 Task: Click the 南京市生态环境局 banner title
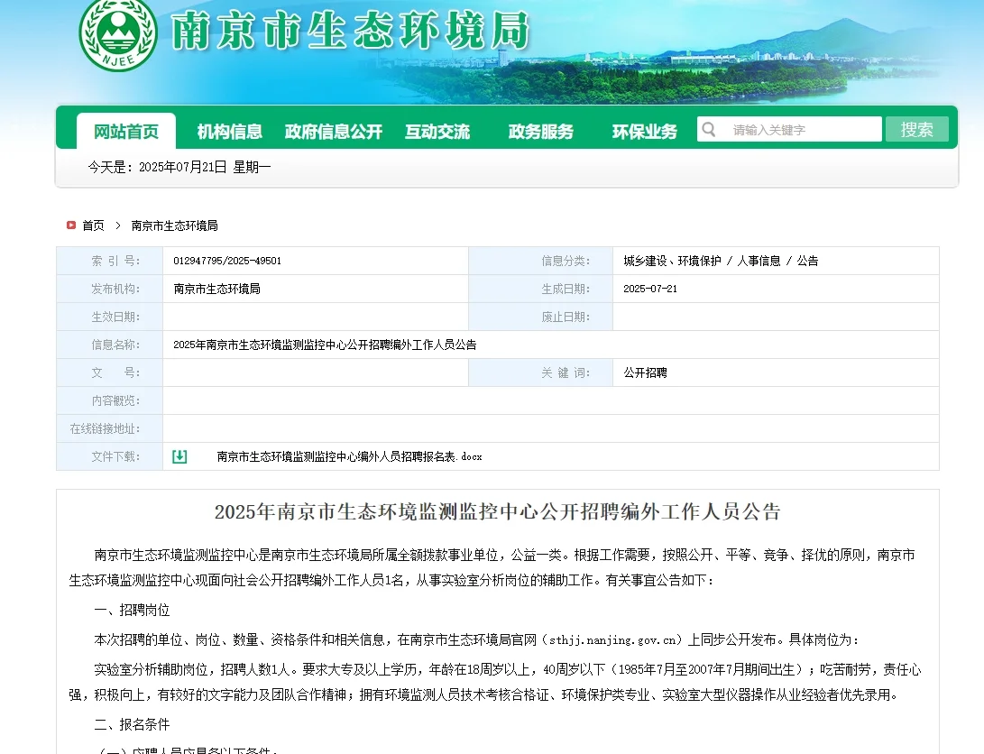(x=351, y=30)
